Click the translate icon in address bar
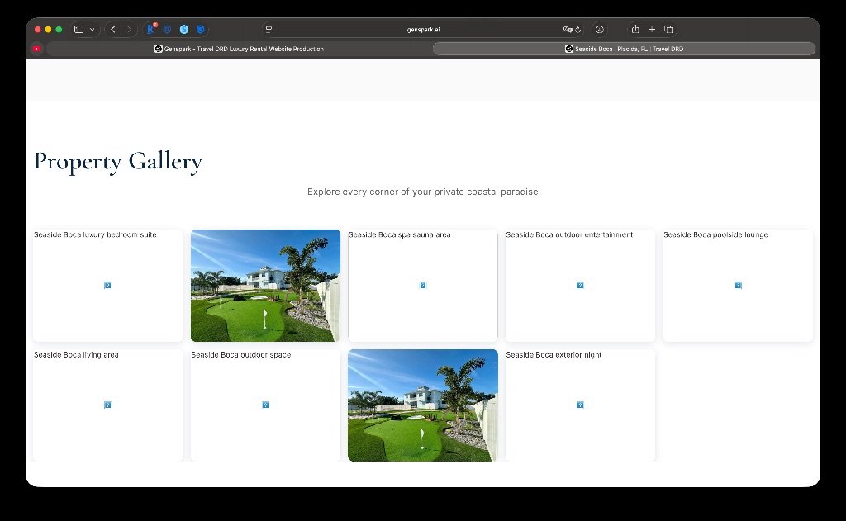Screen dimensions: 846x521 pyautogui.click(x=567, y=29)
